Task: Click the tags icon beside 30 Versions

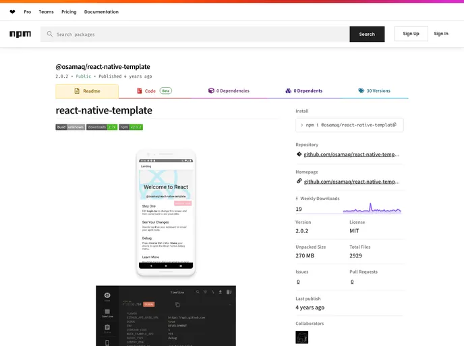Action: (x=361, y=91)
